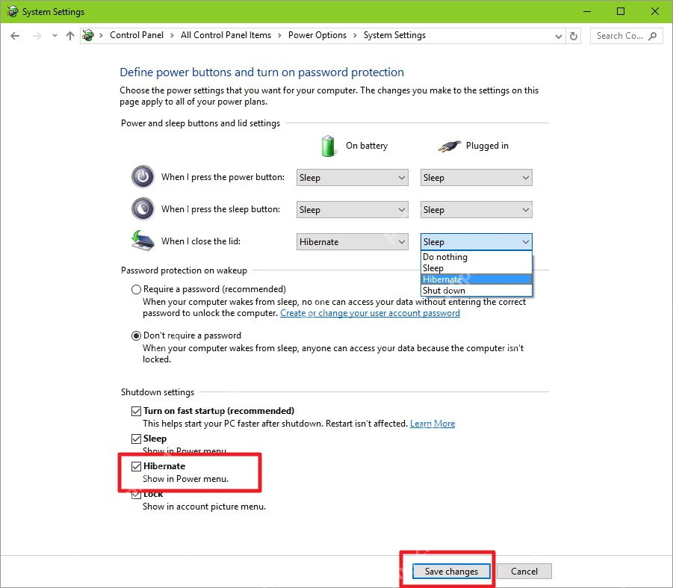This screenshot has width=673, height=588.
Task: Select Don't require a password option
Action: [x=136, y=335]
